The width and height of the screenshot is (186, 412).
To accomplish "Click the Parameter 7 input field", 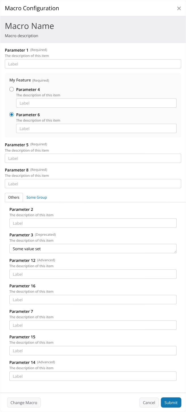I will [93, 325].
